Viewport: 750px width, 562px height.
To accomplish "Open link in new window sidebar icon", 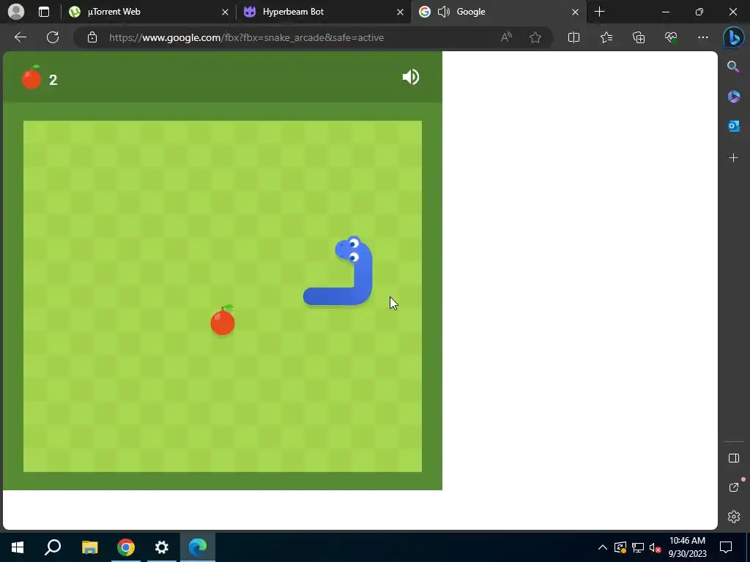I will [x=734, y=487].
